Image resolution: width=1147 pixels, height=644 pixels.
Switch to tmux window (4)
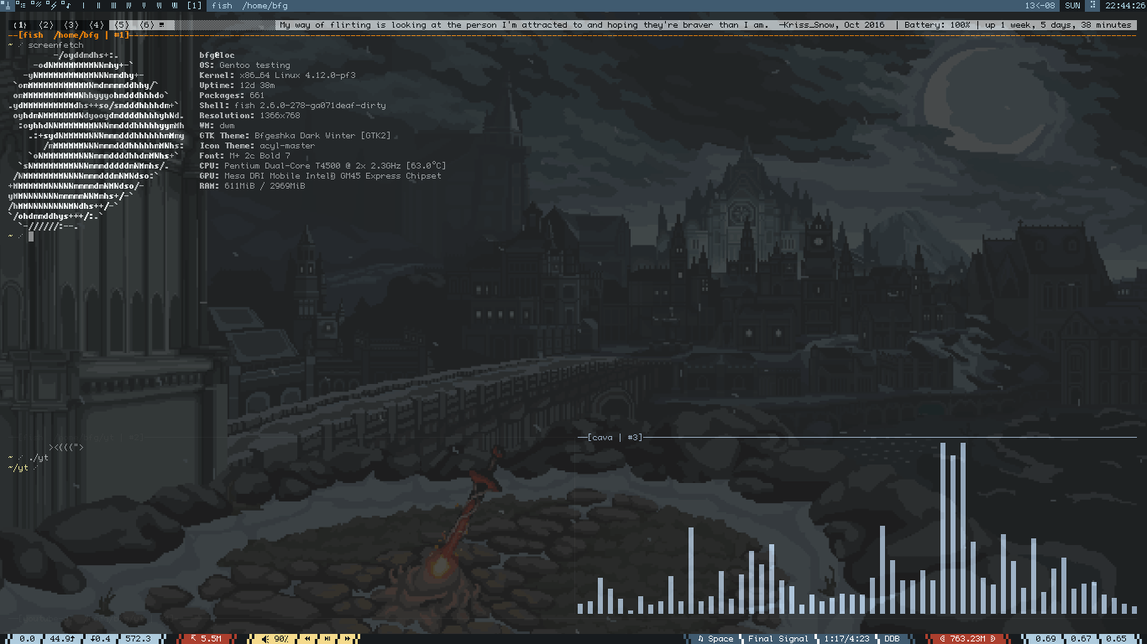click(x=97, y=25)
